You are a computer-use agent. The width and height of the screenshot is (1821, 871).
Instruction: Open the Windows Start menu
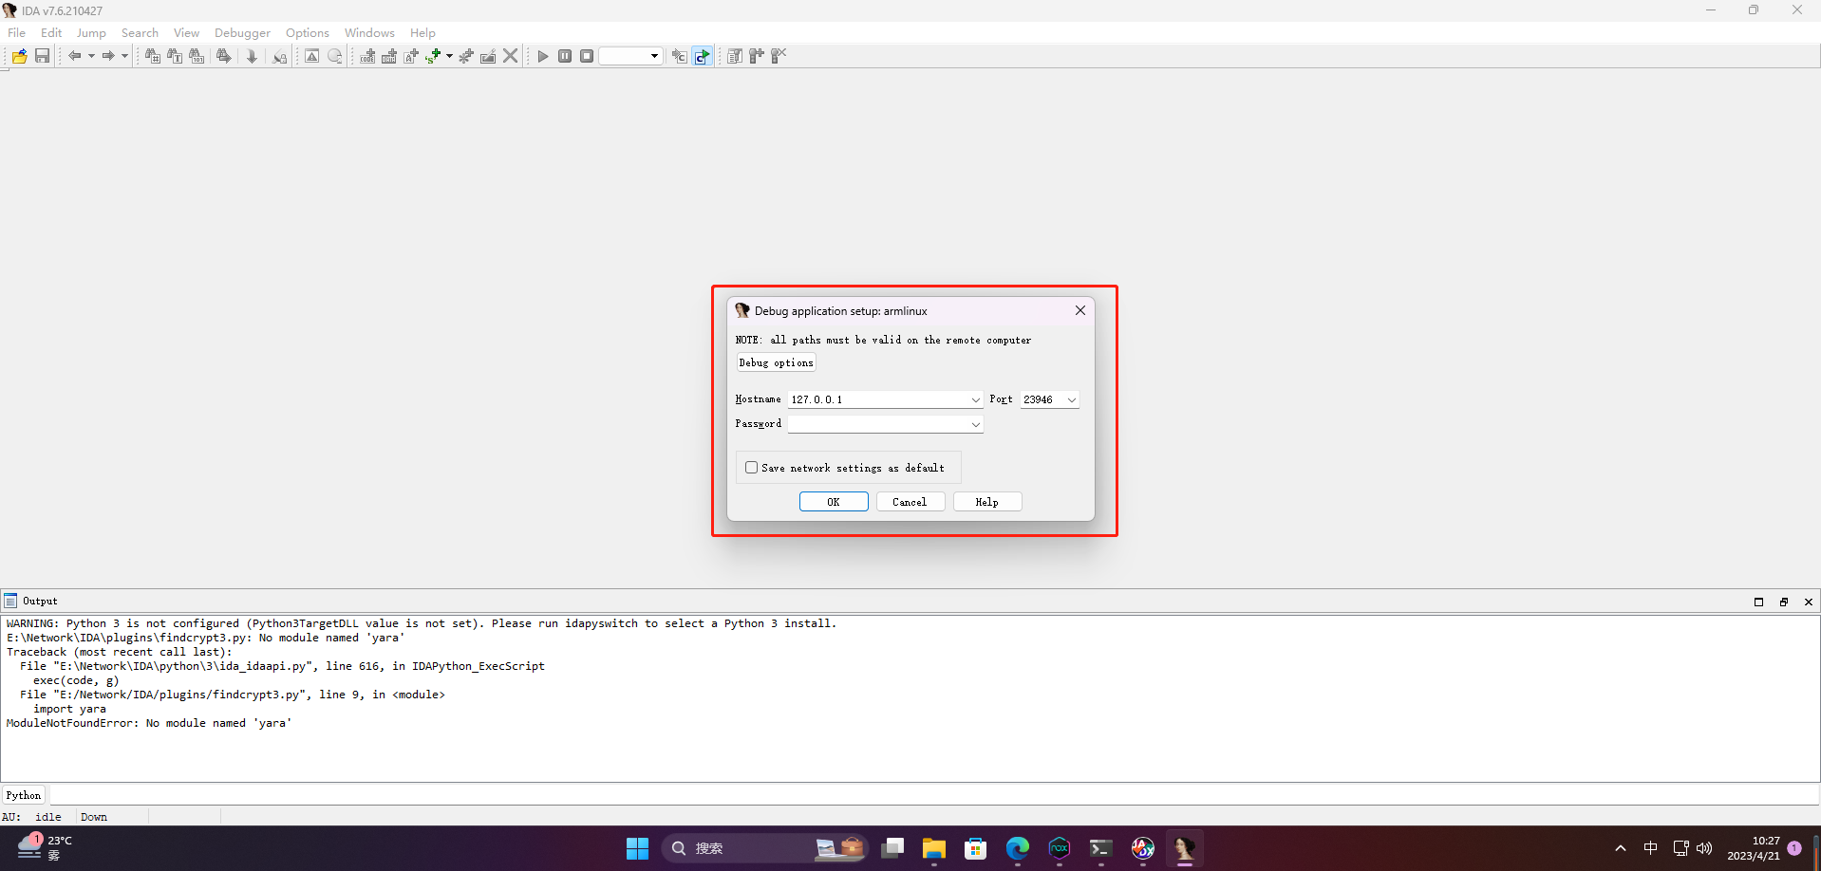[x=637, y=848]
